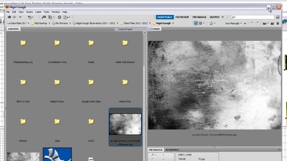Screen dimensions: 287x161
Task: Open the Label menu
Action: click(x=38, y=12)
